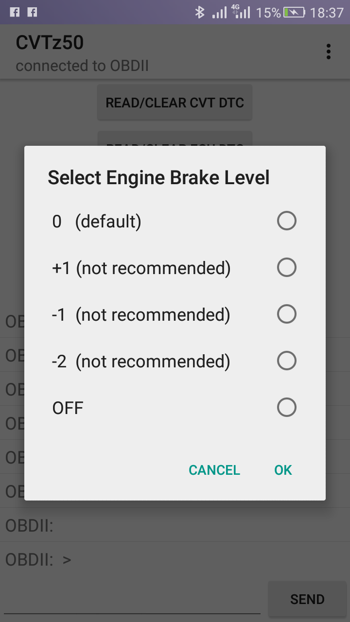Select the OFF radio button
The width and height of the screenshot is (350, 622).
point(286,408)
